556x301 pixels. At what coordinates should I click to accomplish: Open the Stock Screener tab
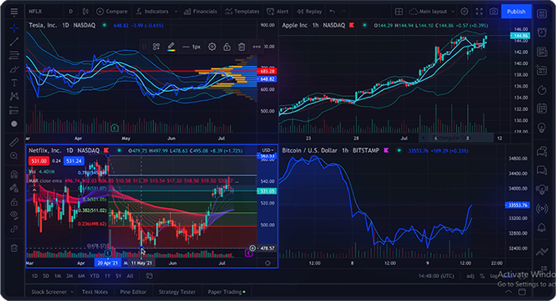coord(49,292)
